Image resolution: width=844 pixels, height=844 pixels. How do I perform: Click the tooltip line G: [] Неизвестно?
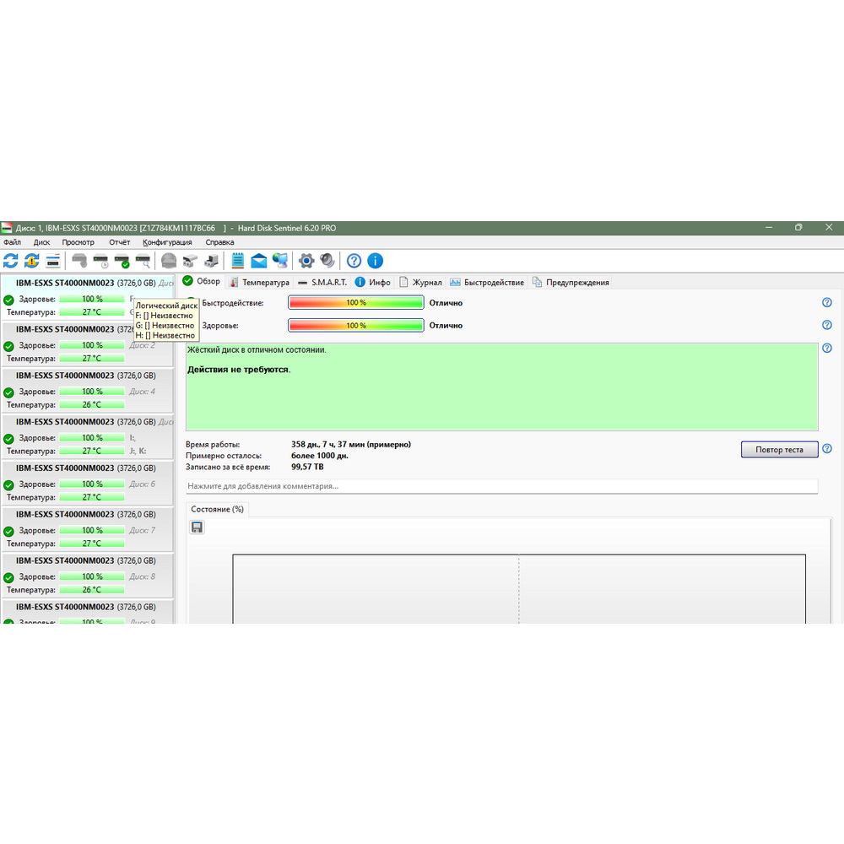(x=165, y=326)
